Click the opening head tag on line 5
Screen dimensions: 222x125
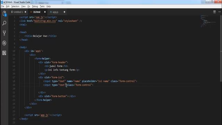(x=23, y=32)
